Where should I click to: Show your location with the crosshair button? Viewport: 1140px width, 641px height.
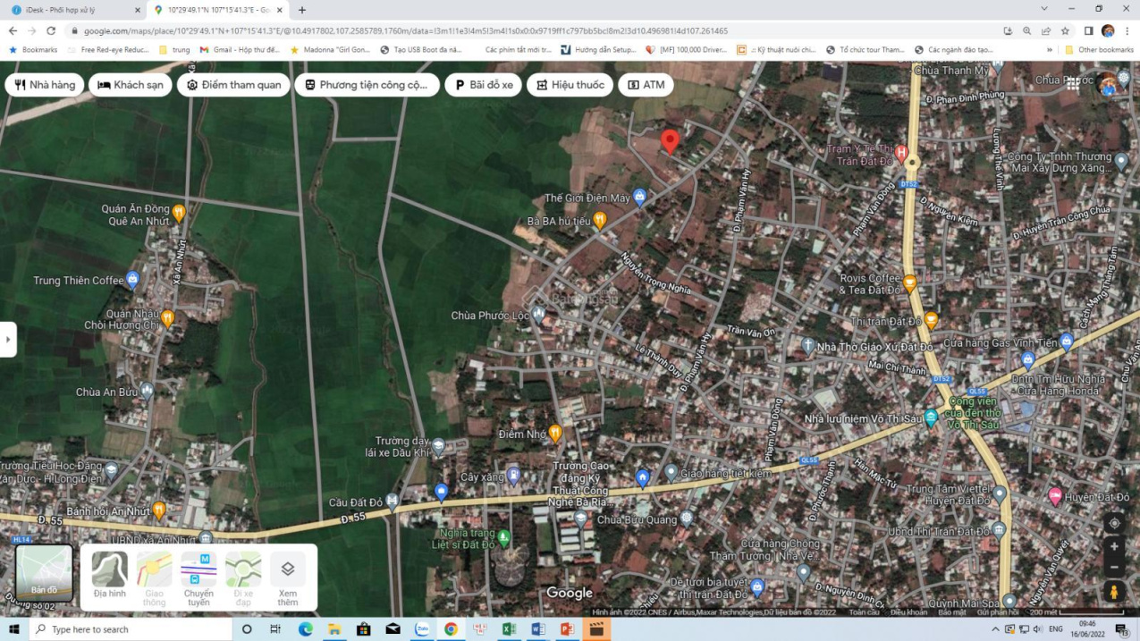pos(1114,523)
